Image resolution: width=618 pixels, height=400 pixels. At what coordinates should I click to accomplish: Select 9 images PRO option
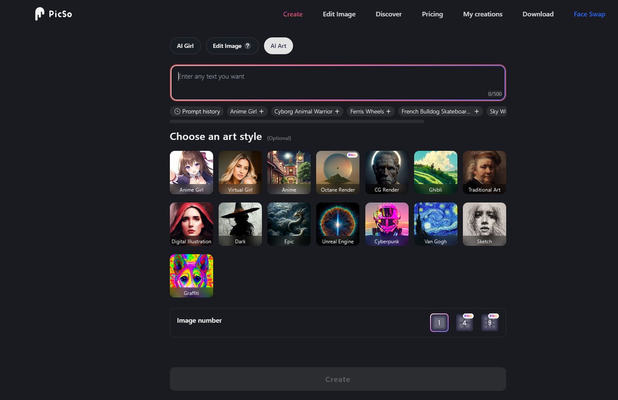(x=490, y=323)
